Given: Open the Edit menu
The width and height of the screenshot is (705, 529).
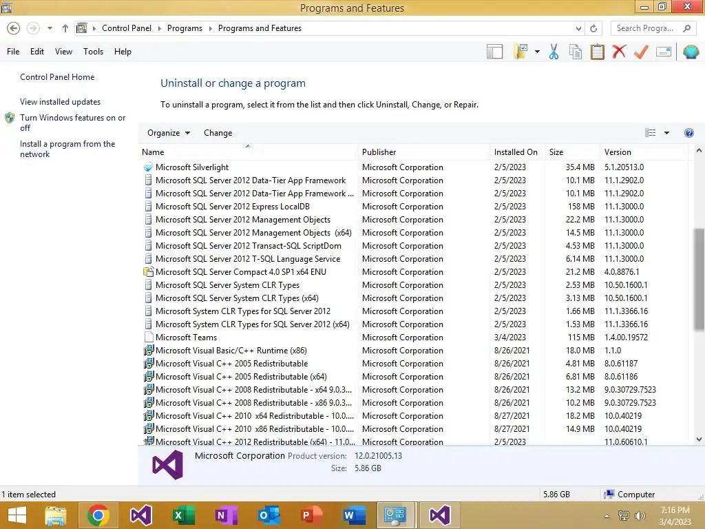Looking at the screenshot, I should [x=37, y=52].
